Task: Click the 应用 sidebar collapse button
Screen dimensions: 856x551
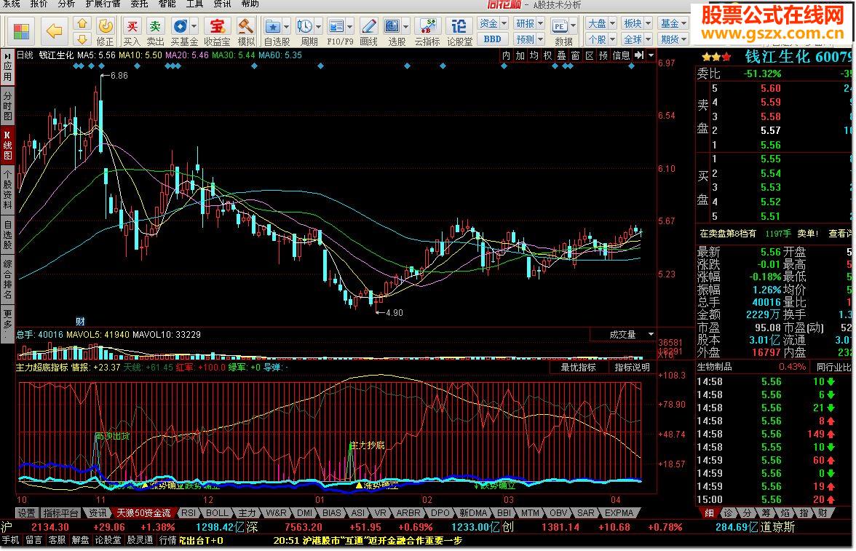Action: coord(7,66)
